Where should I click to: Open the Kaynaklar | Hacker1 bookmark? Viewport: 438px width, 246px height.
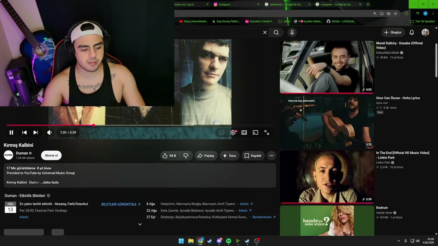click(x=259, y=21)
